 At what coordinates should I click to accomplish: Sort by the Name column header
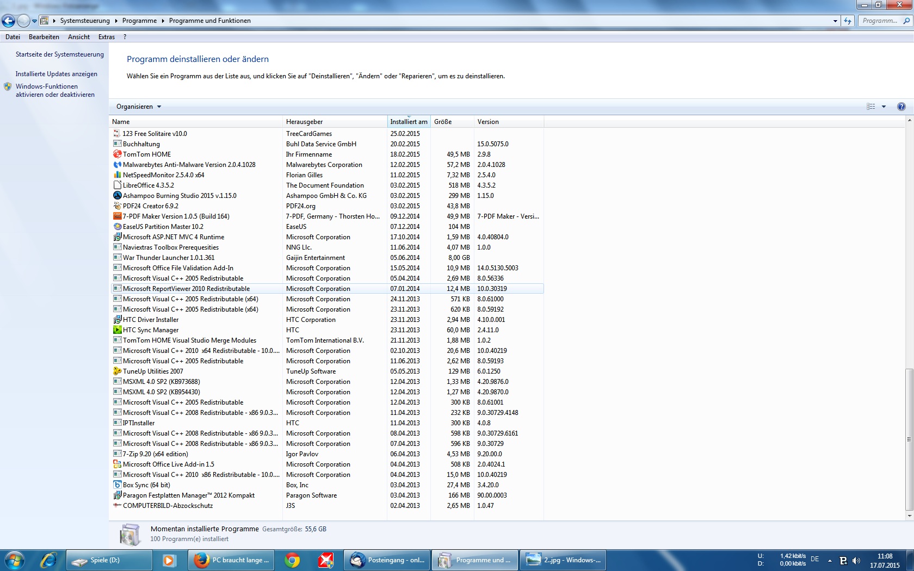tap(196, 122)
